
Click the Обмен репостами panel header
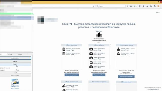pos(72,45)
